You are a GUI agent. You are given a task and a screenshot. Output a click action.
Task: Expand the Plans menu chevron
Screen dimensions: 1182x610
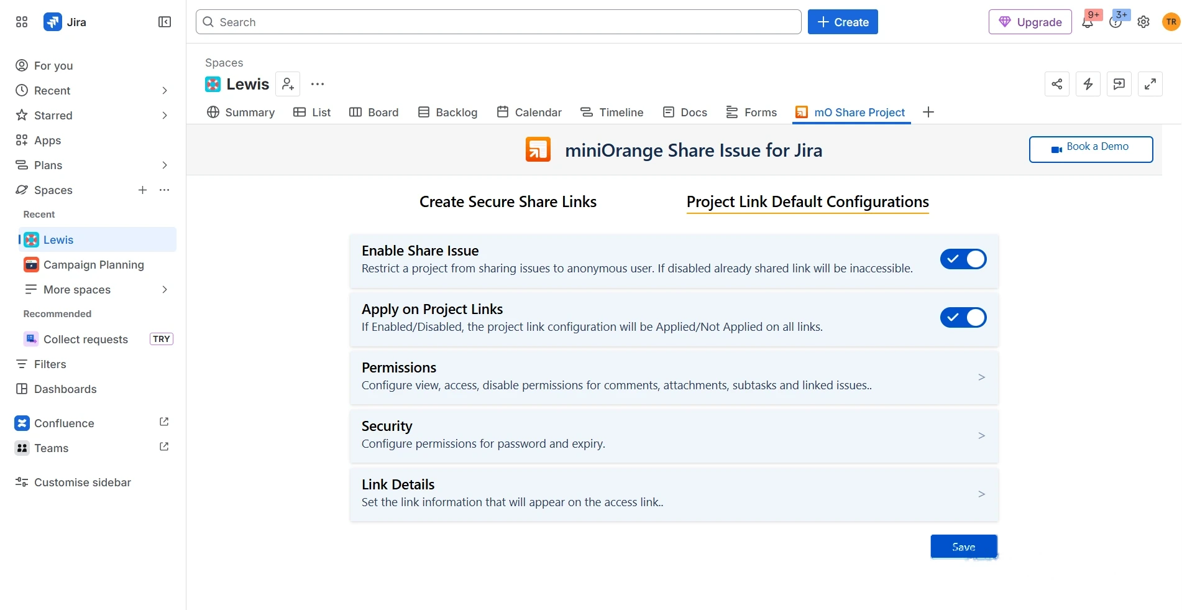click(x=165, y=165)
